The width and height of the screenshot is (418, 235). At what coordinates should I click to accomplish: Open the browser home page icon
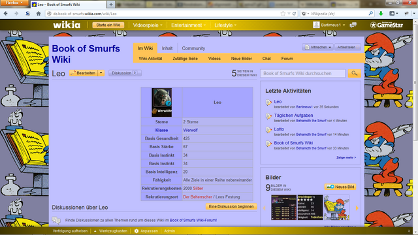click(x=39, y=13)
